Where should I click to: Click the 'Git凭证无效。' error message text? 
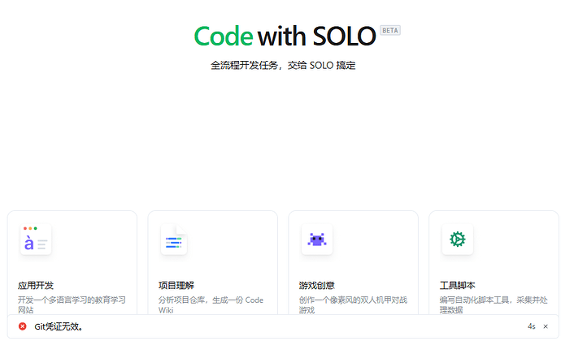[x=59, y=326]
